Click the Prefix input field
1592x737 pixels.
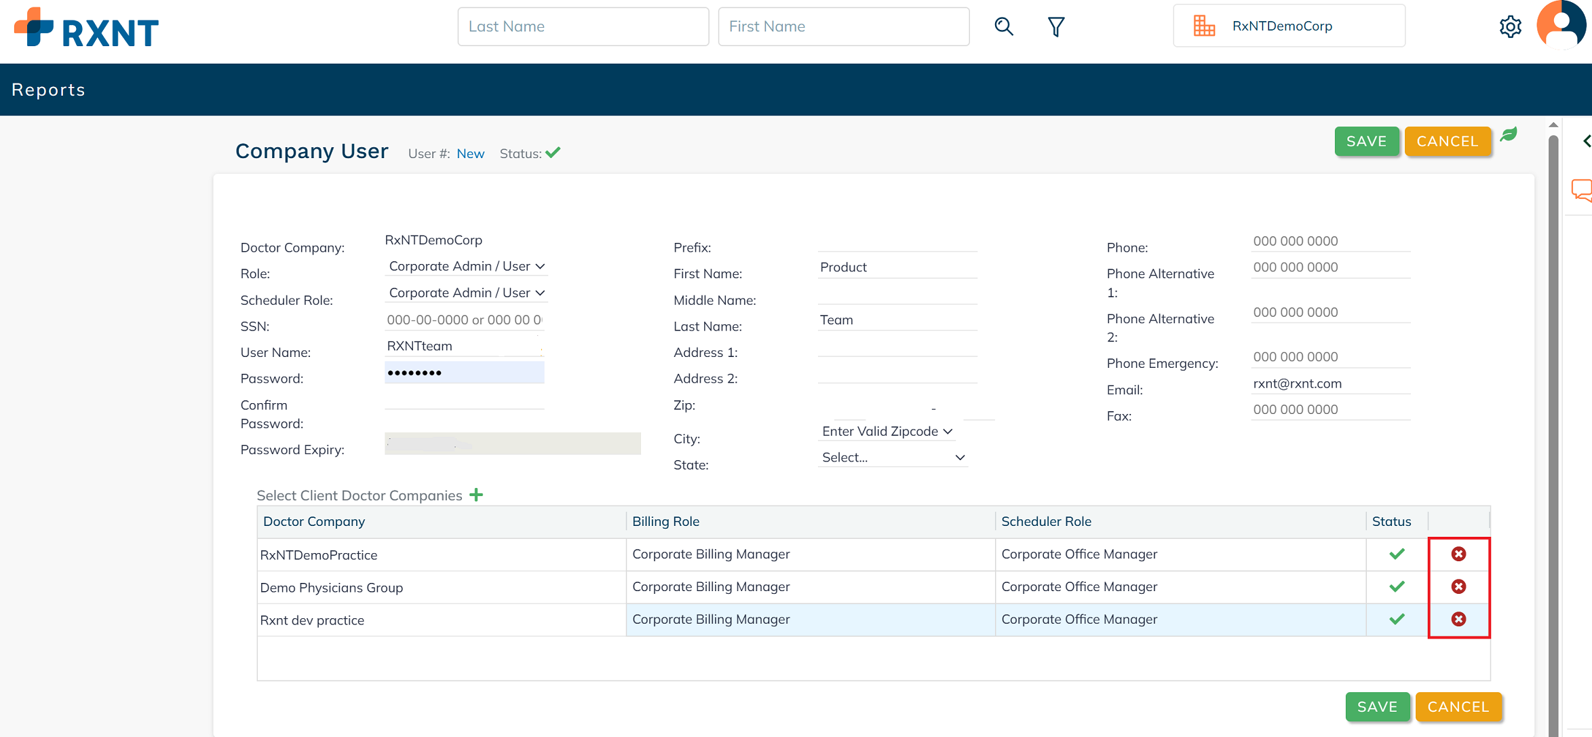click(897, 242)
